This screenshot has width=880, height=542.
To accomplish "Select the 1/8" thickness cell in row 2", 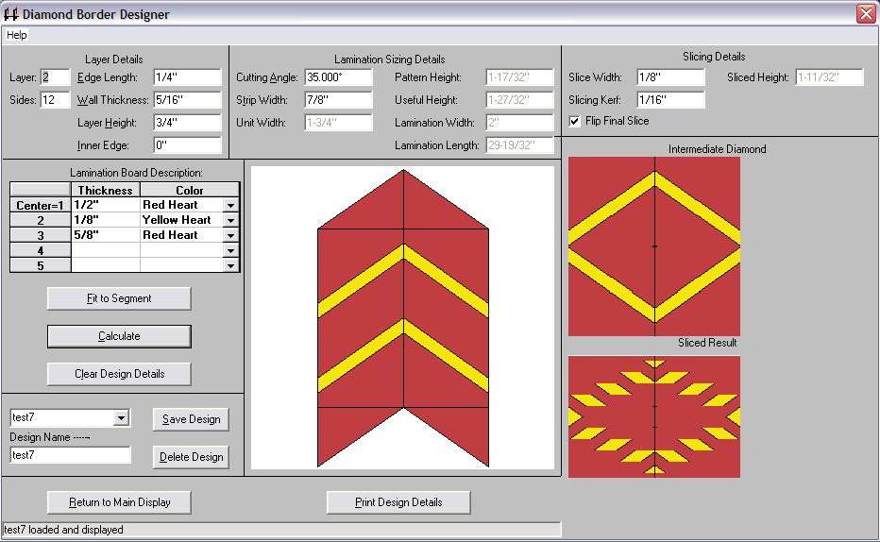I will tap(106, 221).
